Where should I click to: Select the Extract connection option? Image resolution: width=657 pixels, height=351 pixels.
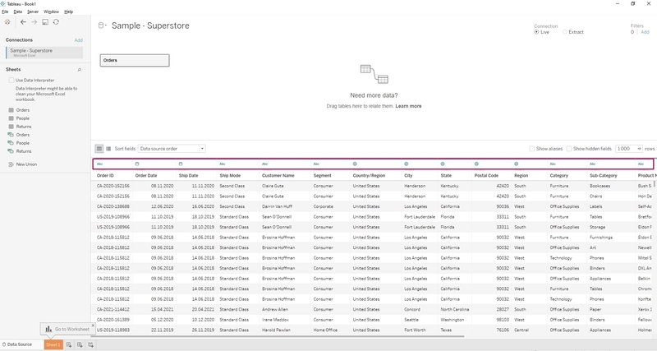tap(564, 32)
